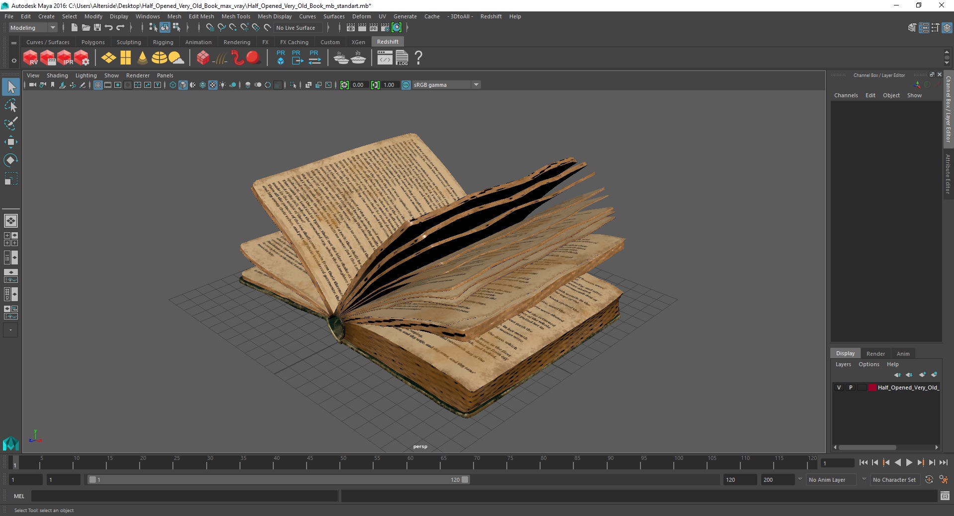Create a Redshift sun and sky
The width and height of the screenshot is (954, 516).
(176, 58)
